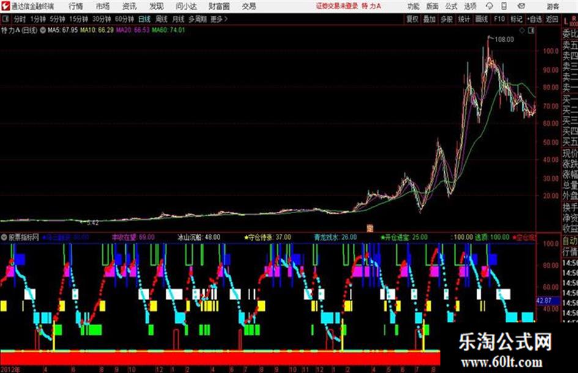
Task: Click the 画线 drawing tools button
Action: point(482,19)
